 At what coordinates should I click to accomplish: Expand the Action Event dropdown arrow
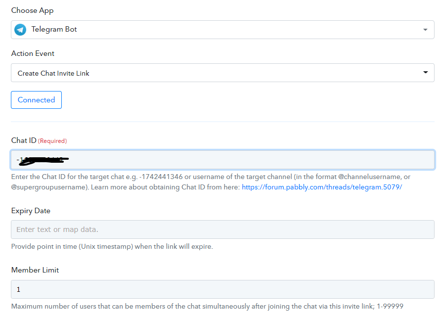coord(426,72)
